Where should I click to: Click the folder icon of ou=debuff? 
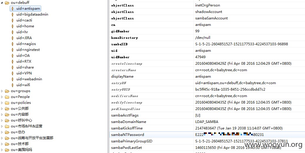click(x=7, y=3)
